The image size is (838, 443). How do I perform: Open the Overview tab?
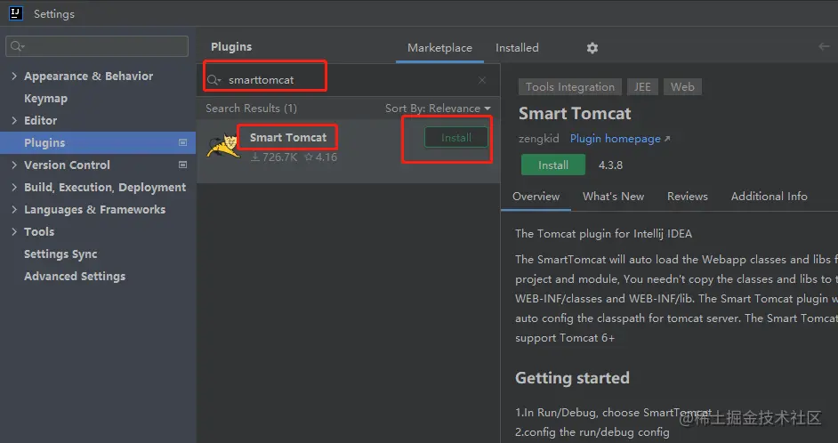[x=536, y=197]
